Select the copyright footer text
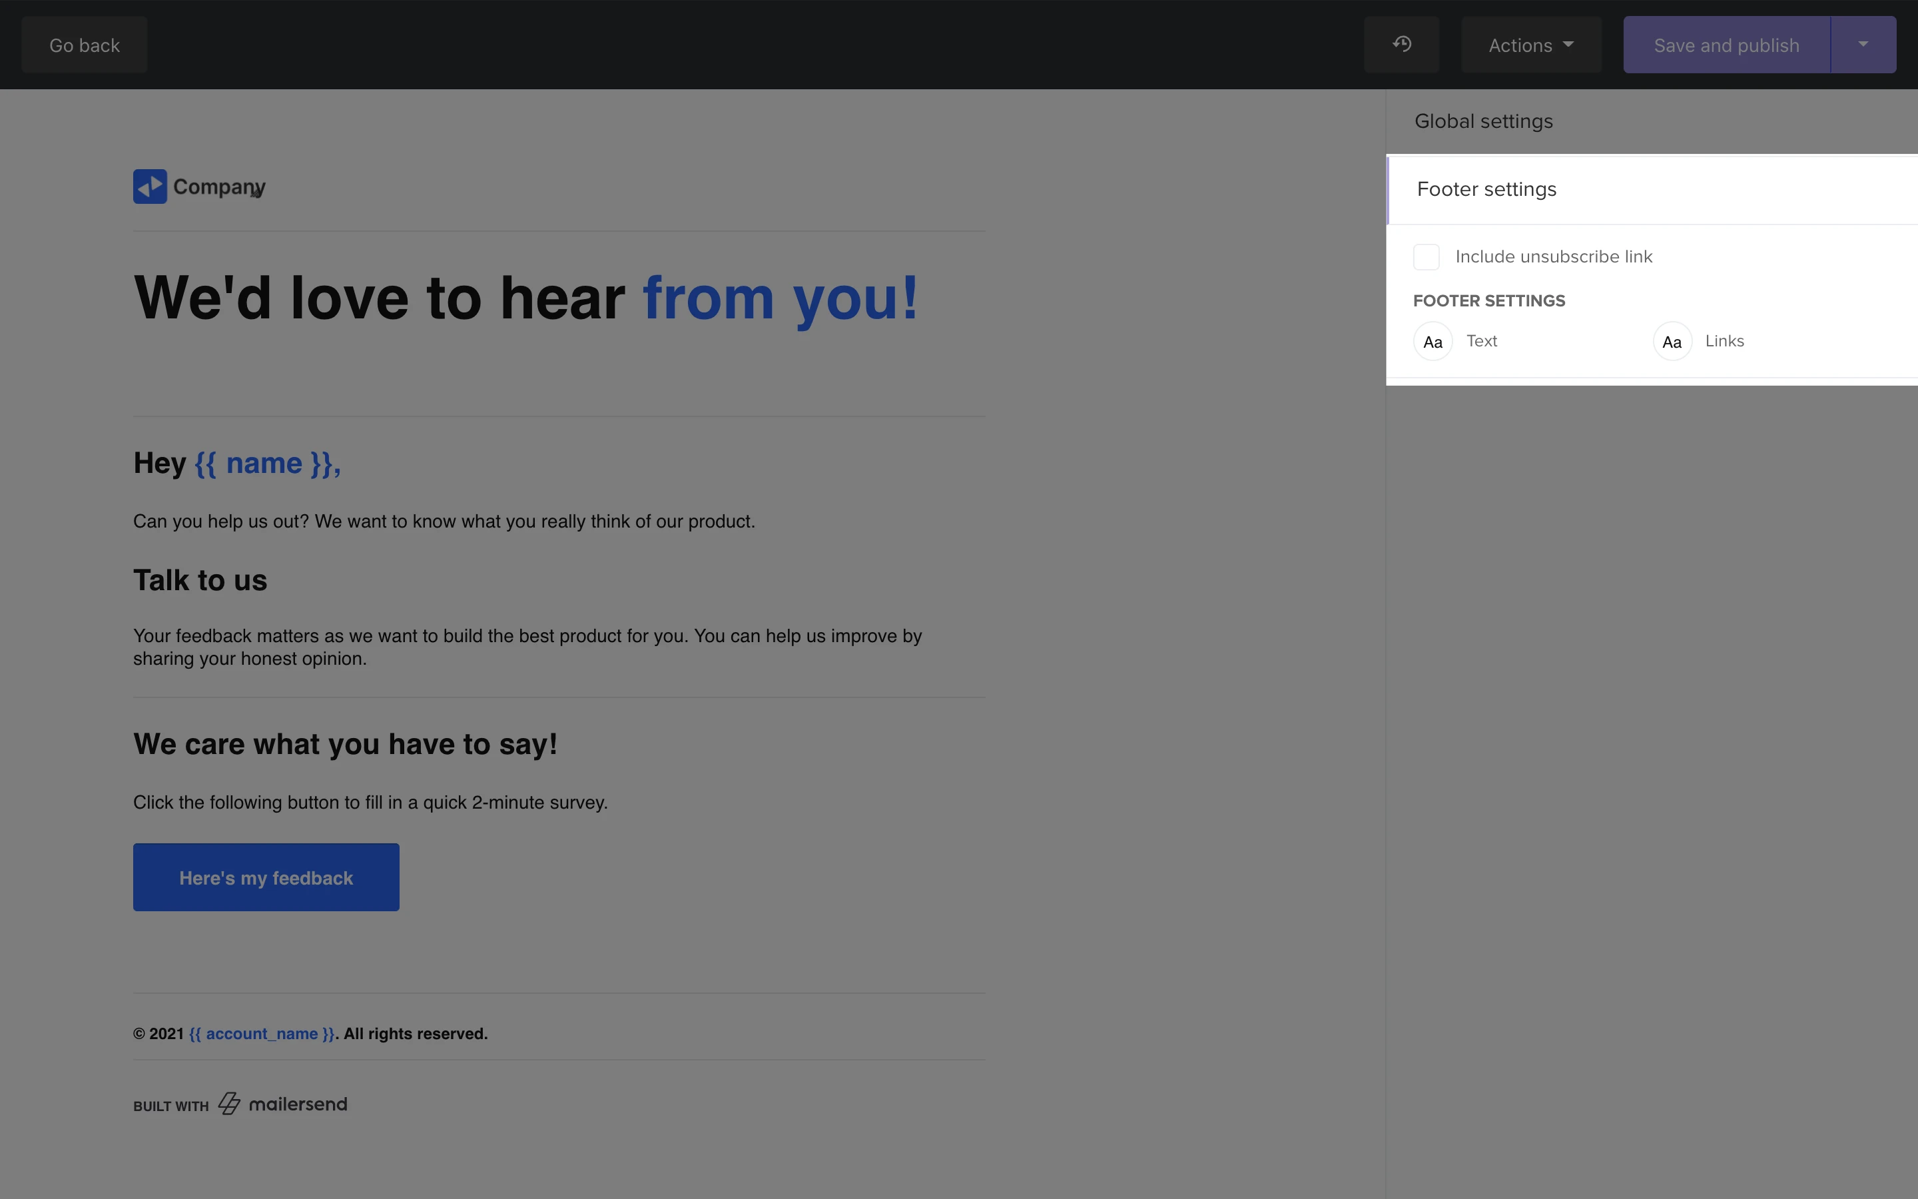Image resolution: width=1918 pixels, height=1199 pixels. point(414,1034)
